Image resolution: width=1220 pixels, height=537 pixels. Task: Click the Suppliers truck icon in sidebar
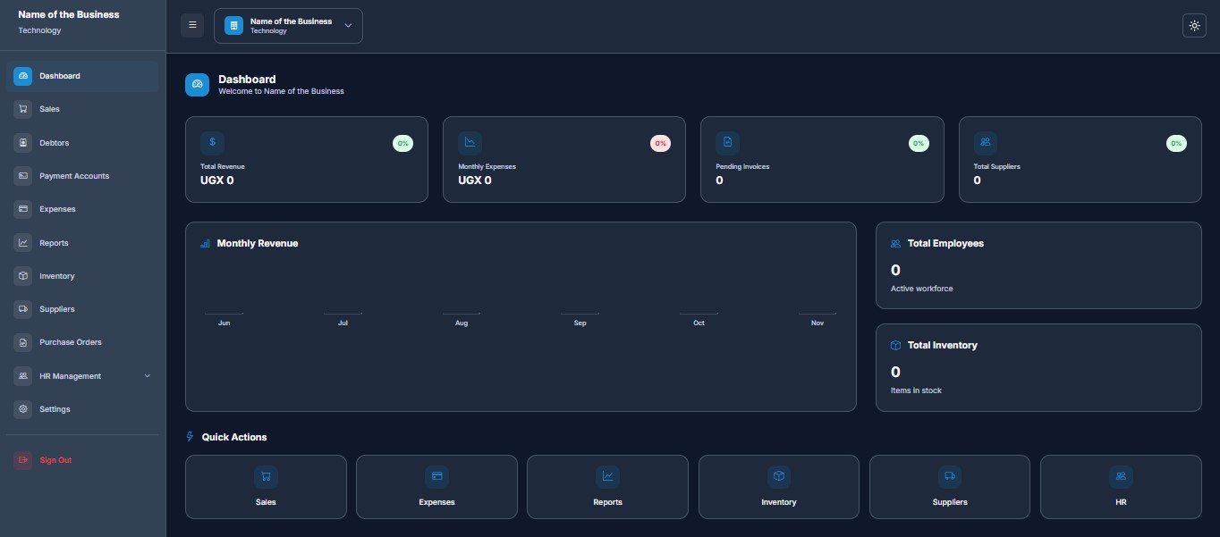click(22, 309)
